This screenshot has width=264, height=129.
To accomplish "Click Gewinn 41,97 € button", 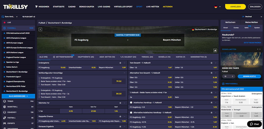I will tap(249, 76).
